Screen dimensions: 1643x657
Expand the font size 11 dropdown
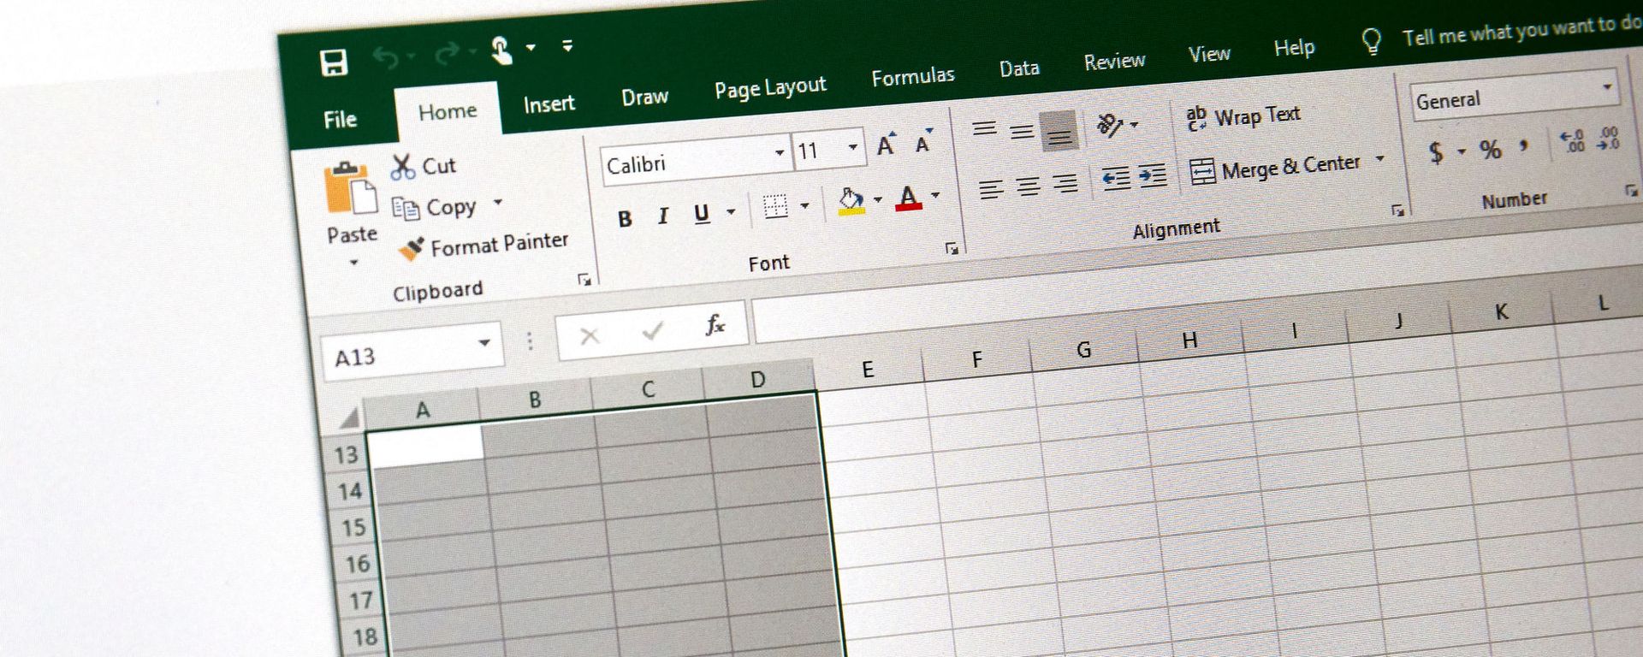[852, 147]
